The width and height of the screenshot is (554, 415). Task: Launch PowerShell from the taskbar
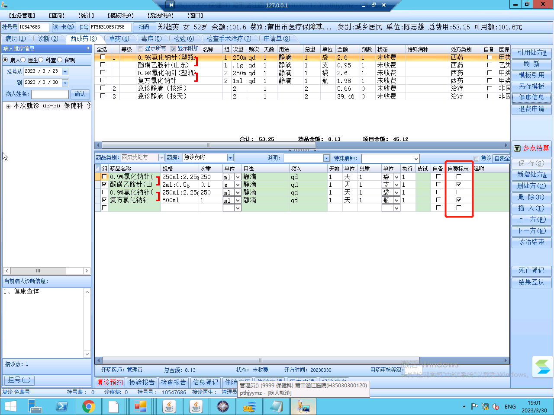[x=61, y=407]
